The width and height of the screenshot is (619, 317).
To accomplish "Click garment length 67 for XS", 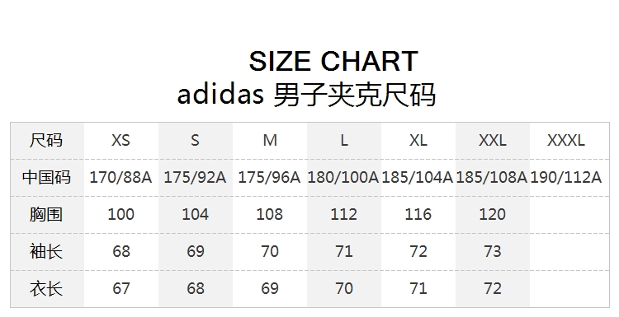I will [120, 288].
